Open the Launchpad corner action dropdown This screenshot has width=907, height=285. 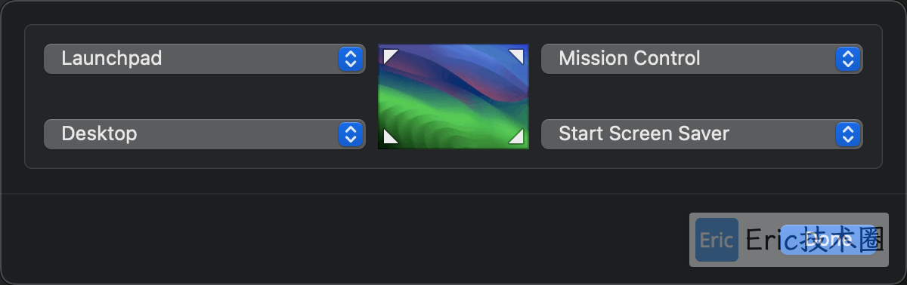(x=205, y=59)
